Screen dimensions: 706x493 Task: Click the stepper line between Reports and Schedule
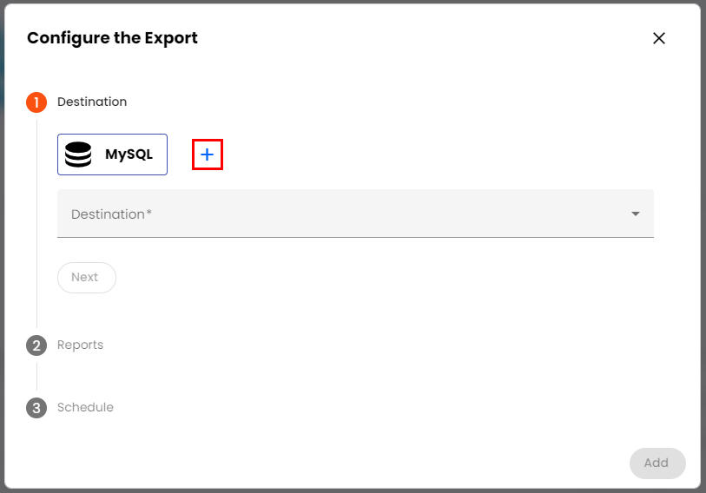click(x=36, y=377)
